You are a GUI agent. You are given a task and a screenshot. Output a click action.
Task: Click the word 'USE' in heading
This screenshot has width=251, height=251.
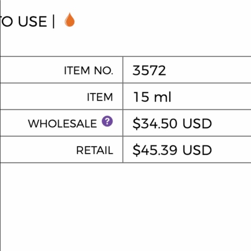pyautogui.click(x=32, y=21)
